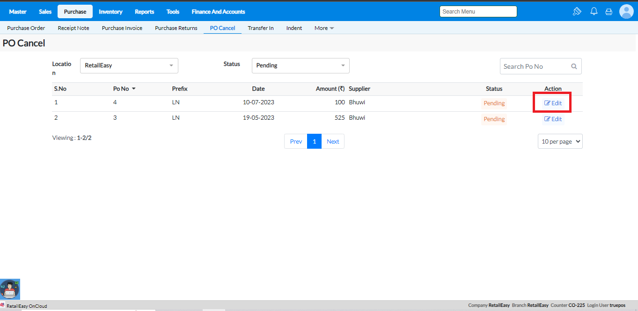Click the printer icon in header

[609, 12]
